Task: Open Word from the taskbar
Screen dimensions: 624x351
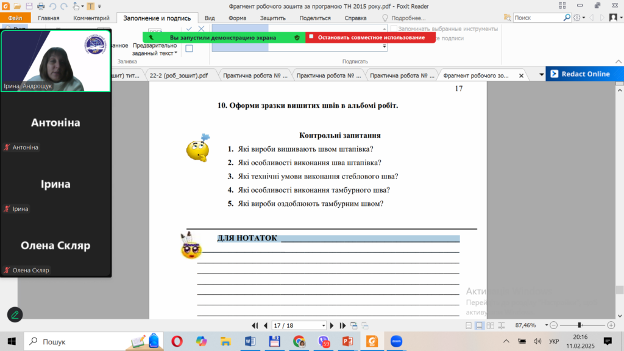Action: 250,341
